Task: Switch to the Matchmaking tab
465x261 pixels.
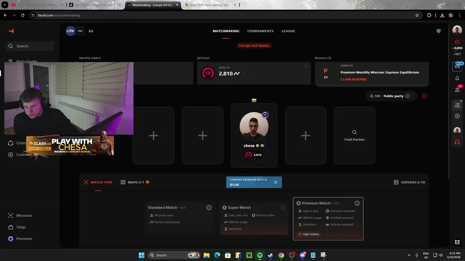Action: [226, 31]
